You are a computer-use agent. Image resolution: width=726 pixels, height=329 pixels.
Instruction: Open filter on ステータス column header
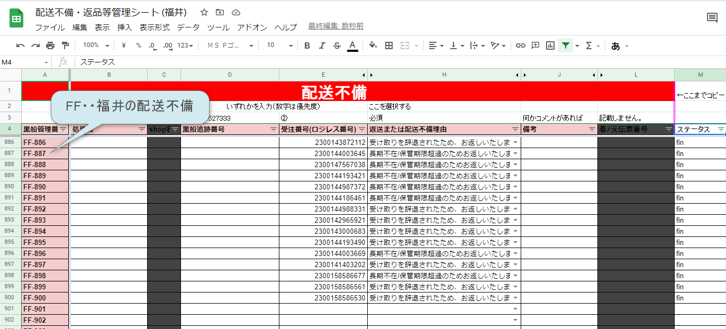point(721,130)
